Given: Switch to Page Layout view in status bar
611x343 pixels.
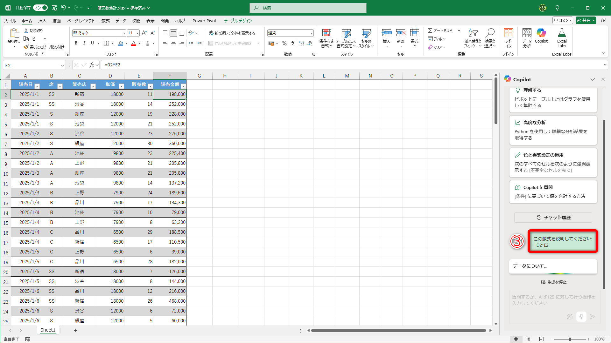Looking at the screenshot, I should click(x=529, y=339).
